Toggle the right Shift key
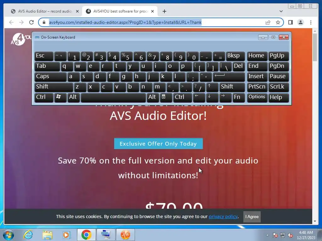Image resolution: width=322 pixels, height=241 pixels. [x=232, y=87]
